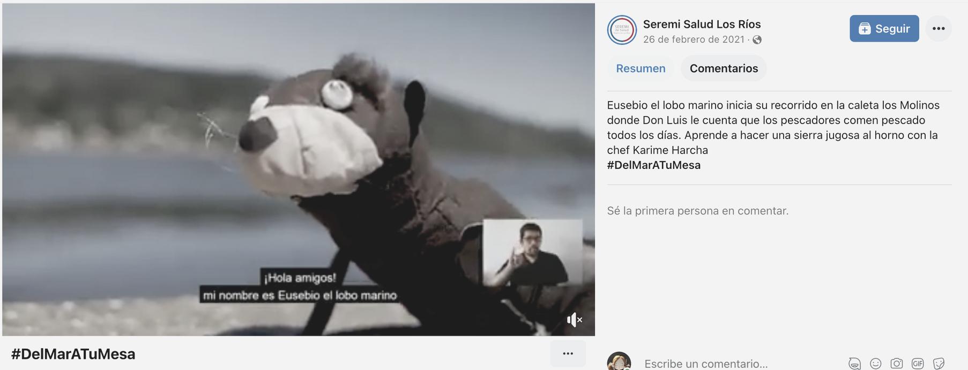This screenshot has height=370, width=968.
Task: Open the Seremi Salud Los Ríos profile picture
Action: coord(621,29)
